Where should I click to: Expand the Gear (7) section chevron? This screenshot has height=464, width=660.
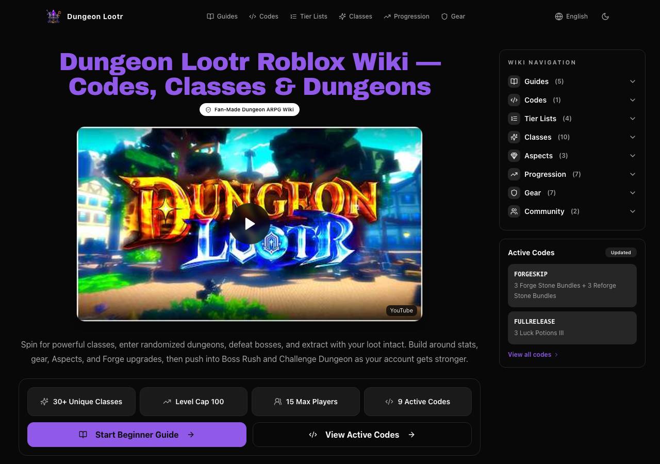(633, 193)
